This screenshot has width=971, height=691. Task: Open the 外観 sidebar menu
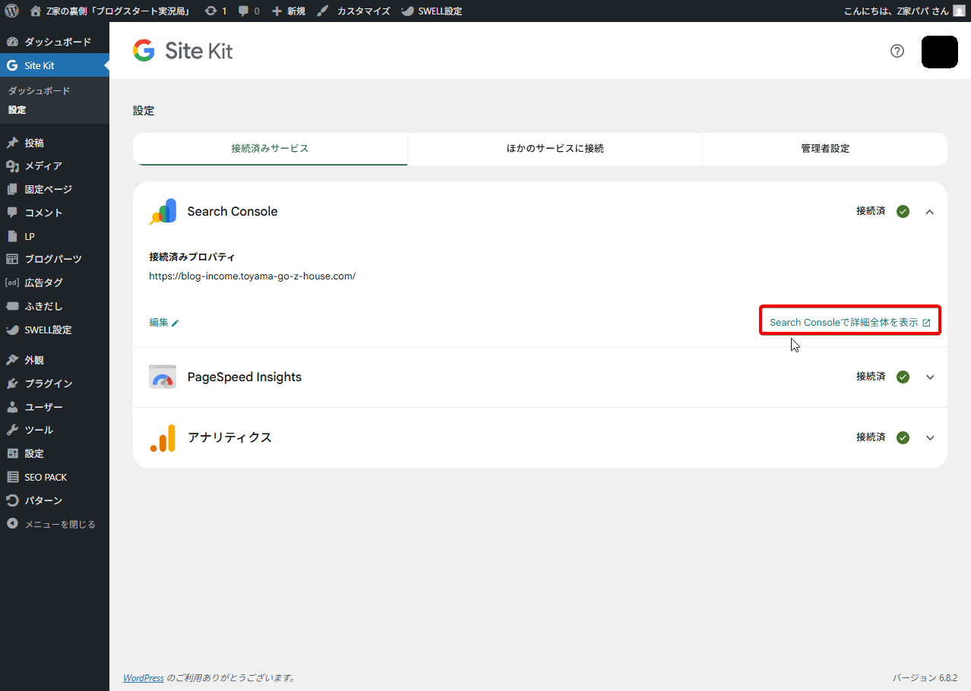[55, 360]
